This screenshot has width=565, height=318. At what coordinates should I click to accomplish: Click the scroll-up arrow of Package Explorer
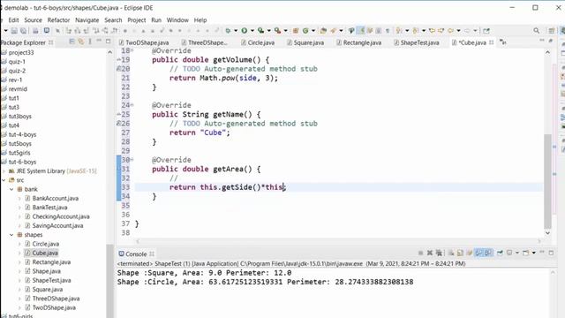[x=109, y=53]
